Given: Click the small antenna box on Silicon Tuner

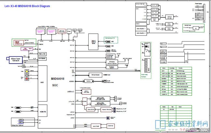Looking at the screenshot, I should [7, 58].
